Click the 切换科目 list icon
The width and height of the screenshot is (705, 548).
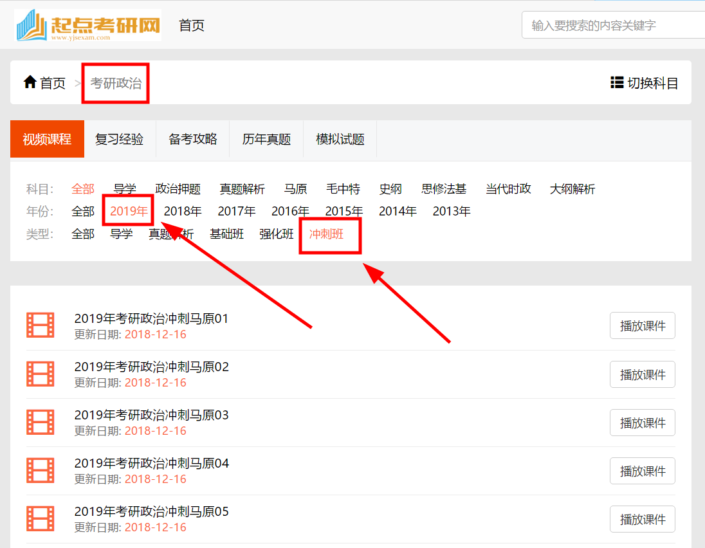(x=617, y=82)
